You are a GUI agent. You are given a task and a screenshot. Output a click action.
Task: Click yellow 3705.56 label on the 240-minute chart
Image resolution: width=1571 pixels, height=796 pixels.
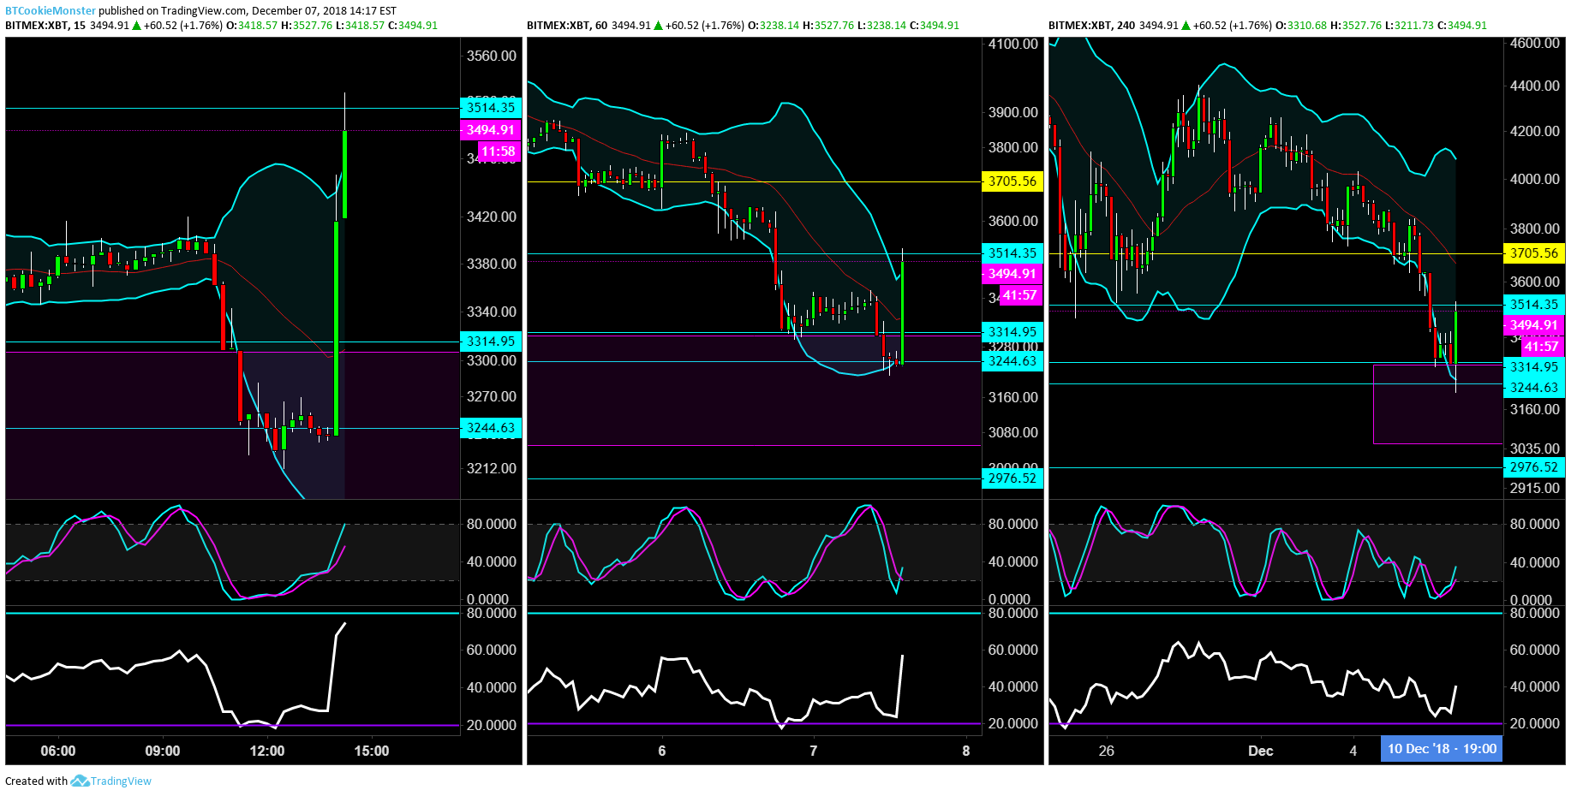coord(1534,253)
